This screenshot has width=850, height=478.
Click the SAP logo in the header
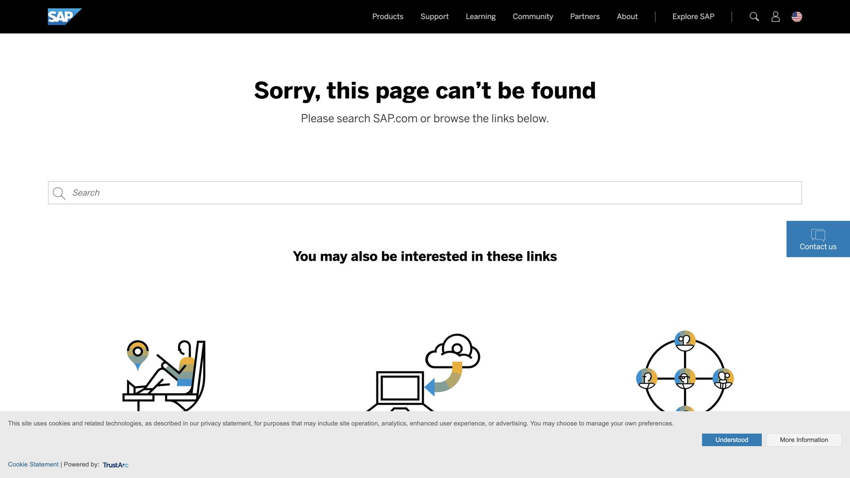click(x=65, y=17)
